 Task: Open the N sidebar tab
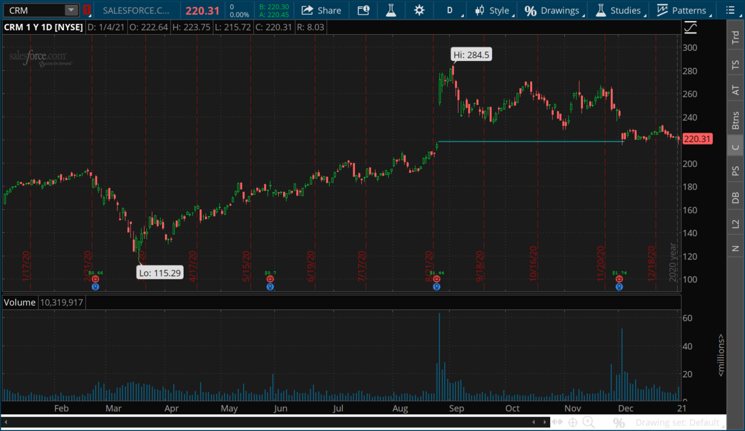point(736,248)
